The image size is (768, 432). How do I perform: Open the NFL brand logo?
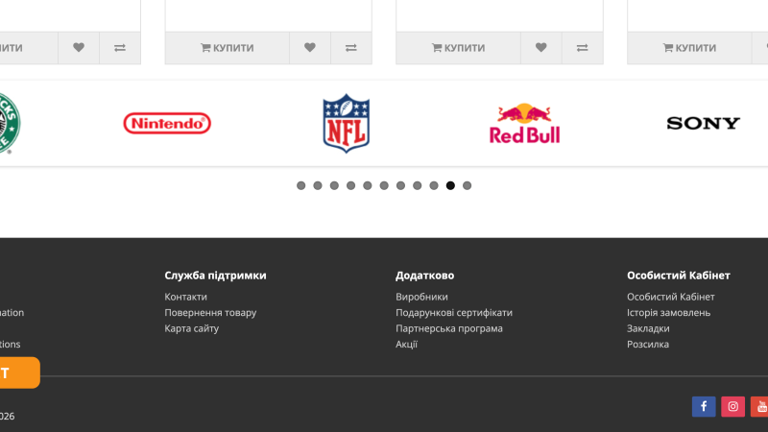tap(347, 124)
